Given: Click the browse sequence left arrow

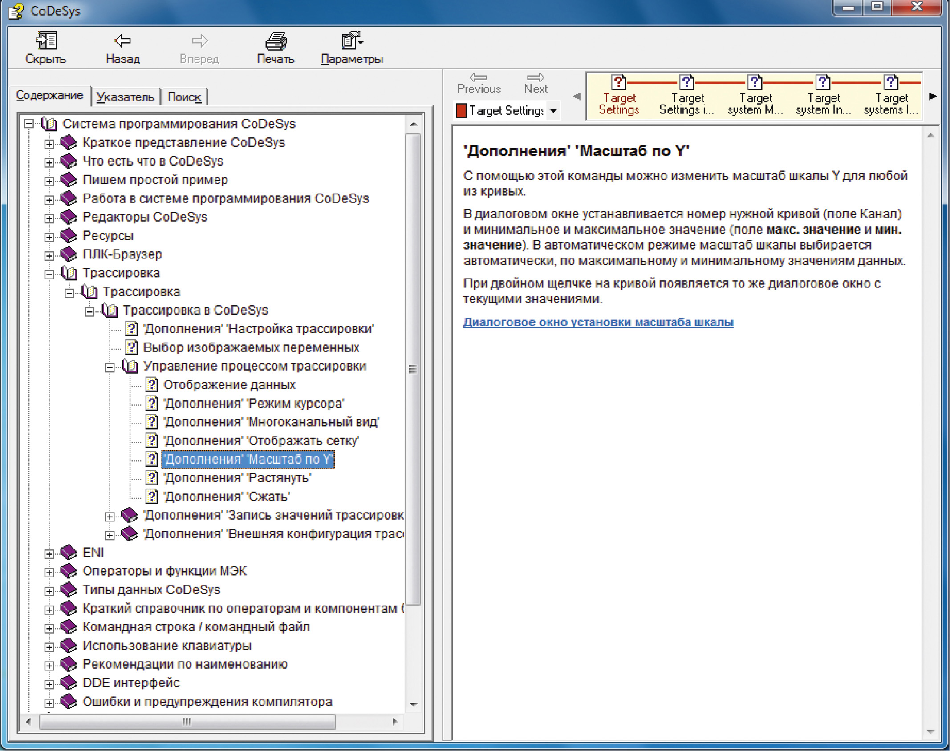Looking at the screenshot, I should [577, 96].
